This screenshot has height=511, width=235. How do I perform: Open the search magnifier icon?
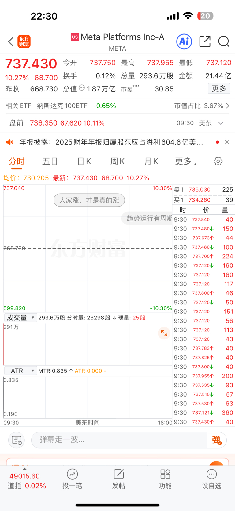tap(224, 41)
